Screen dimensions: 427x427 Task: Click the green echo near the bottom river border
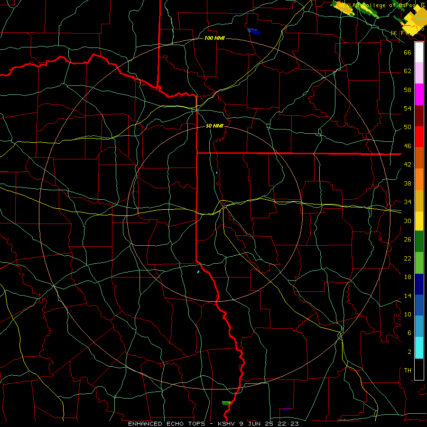227,403
